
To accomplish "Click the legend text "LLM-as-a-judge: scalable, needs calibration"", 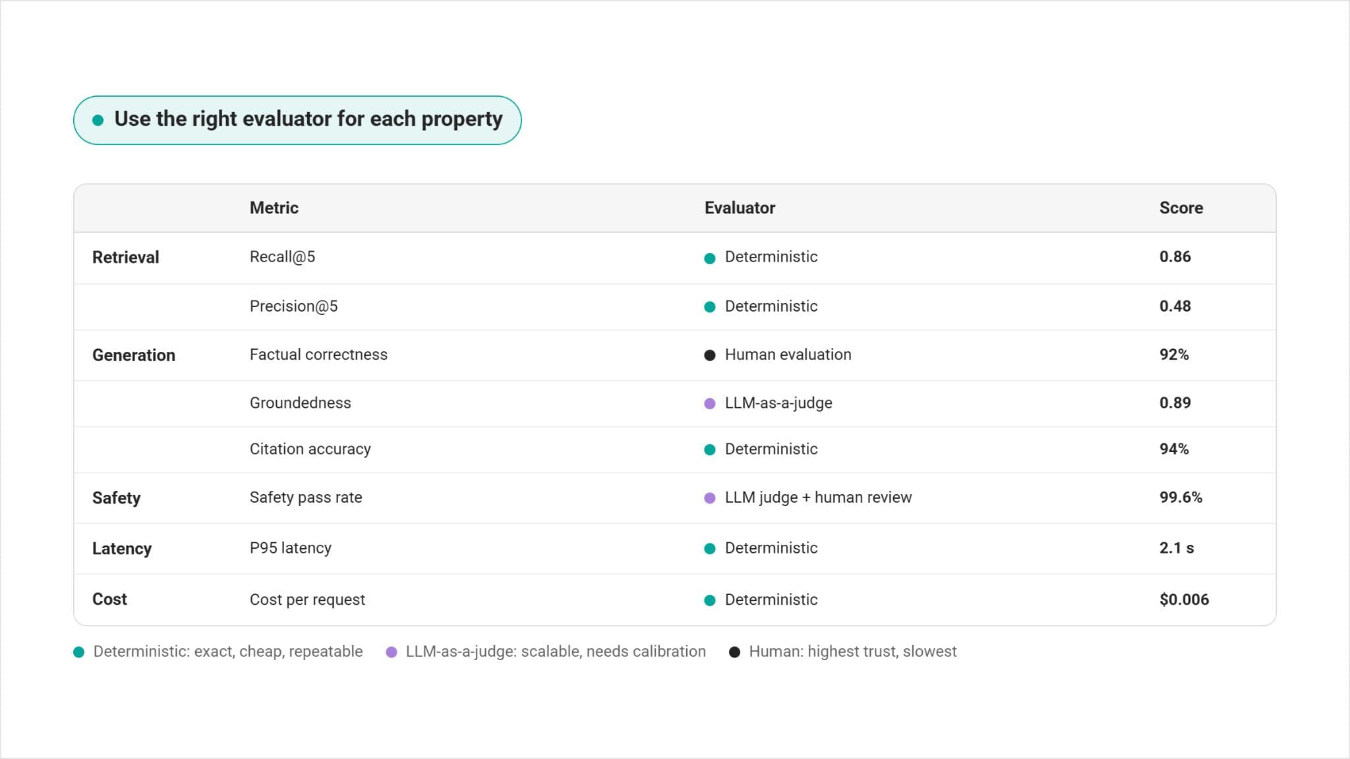I will pyautogui.click(x=556, y=652).
